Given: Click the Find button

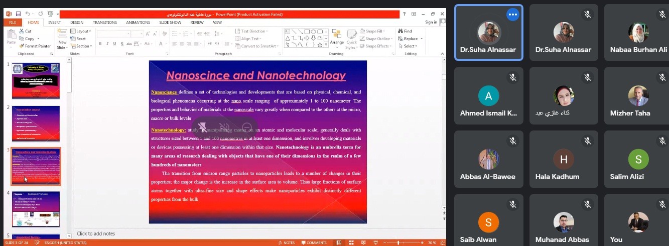Looking at the screenshot, I should click(x=405, y=31).
